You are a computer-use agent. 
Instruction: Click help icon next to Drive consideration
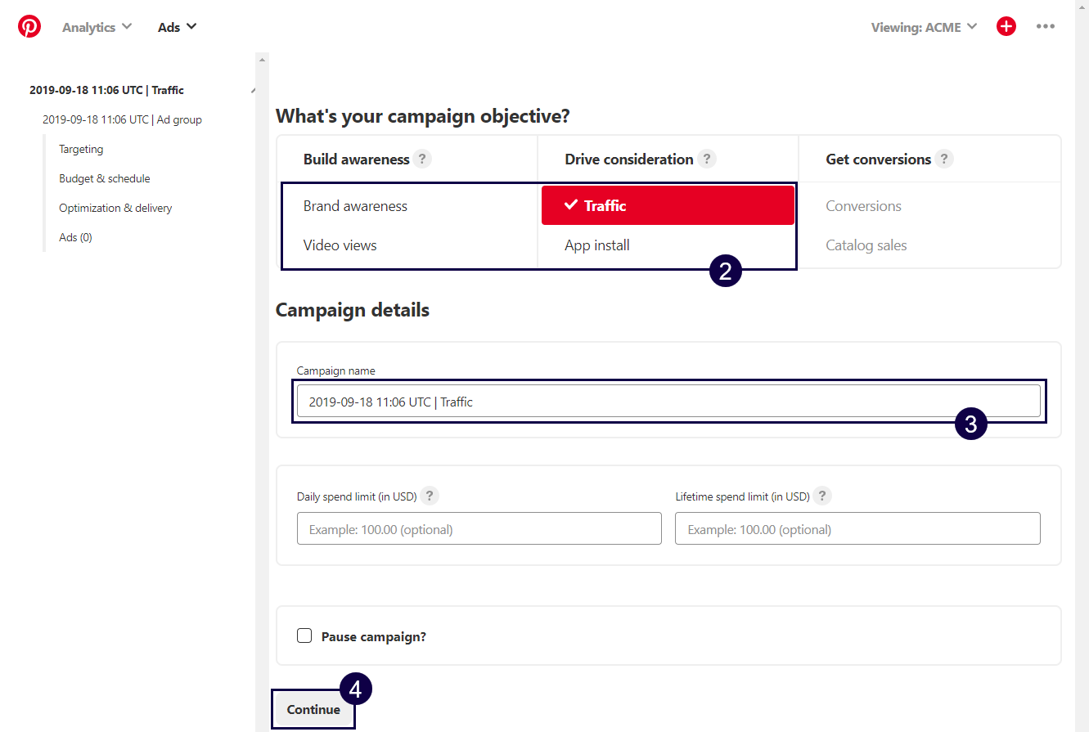click(x=707, y=159)
